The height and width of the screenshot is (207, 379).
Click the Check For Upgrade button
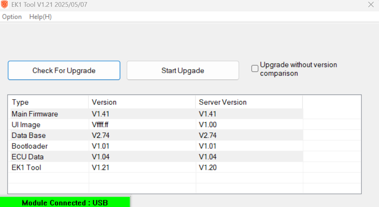pos(64,70)
